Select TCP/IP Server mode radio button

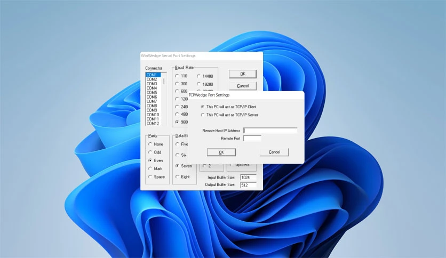click(x=203, y=115)
